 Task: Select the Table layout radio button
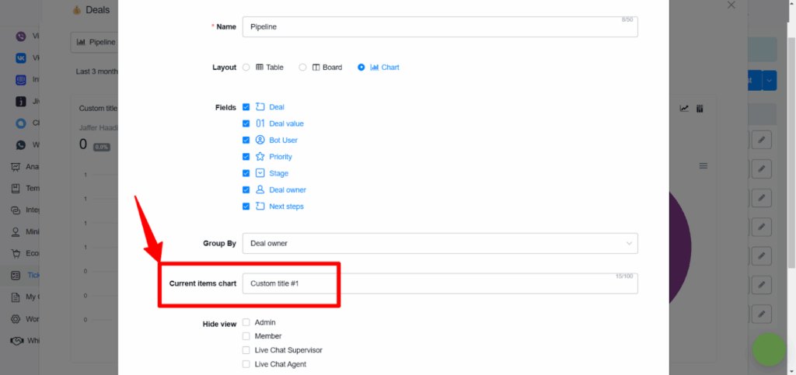246,68
